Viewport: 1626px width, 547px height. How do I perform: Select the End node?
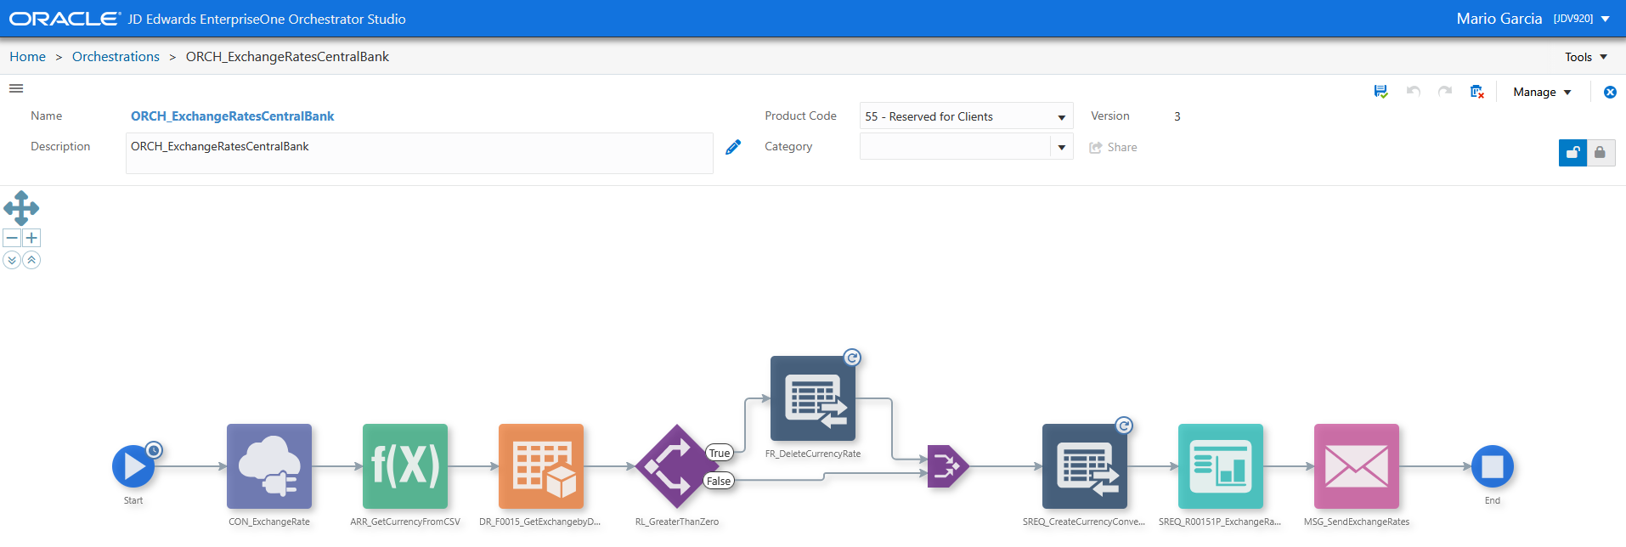[x=1493, y=466]
